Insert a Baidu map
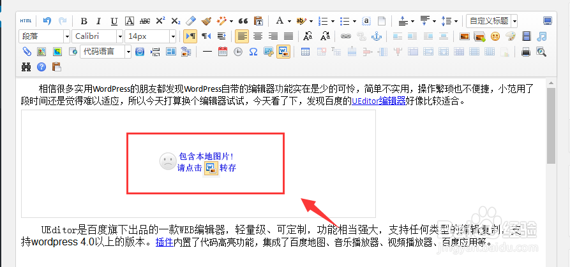 (41, 52)
